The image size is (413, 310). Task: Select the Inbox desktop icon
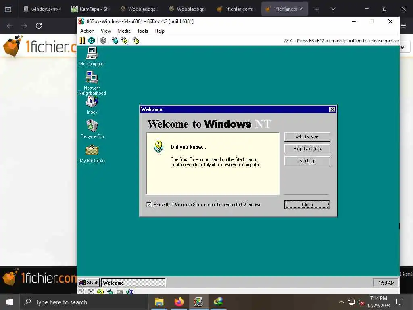point(92,105)
